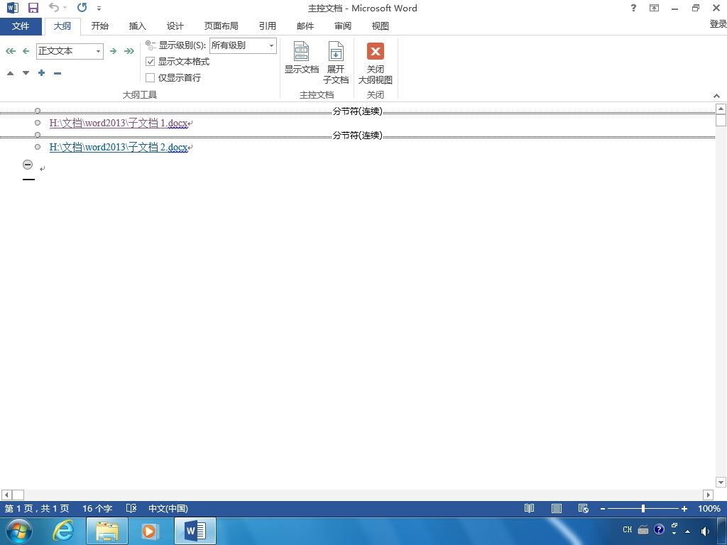727x545 pixels.
Task: Switch to the 开始 ribbon tab
Action: [99, 26]
